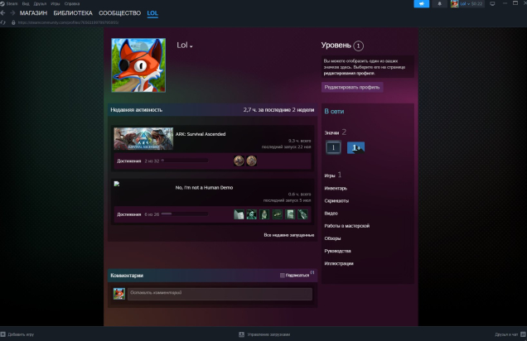Viewport: 527px width, 341px height.
Task: Open the notifications bell icon
Action: tap(438, 4)
